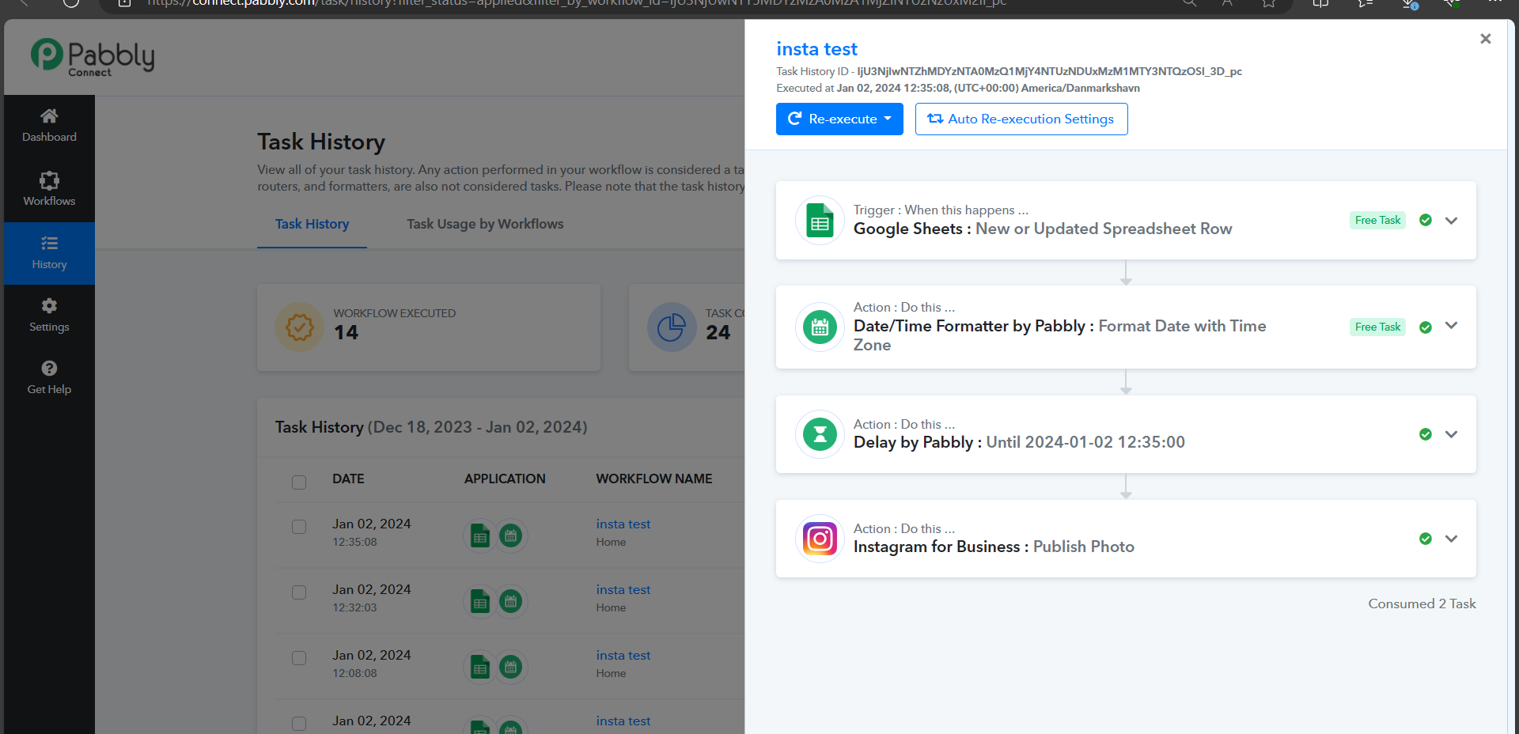Switch to the Task History tab

point(312,224)
